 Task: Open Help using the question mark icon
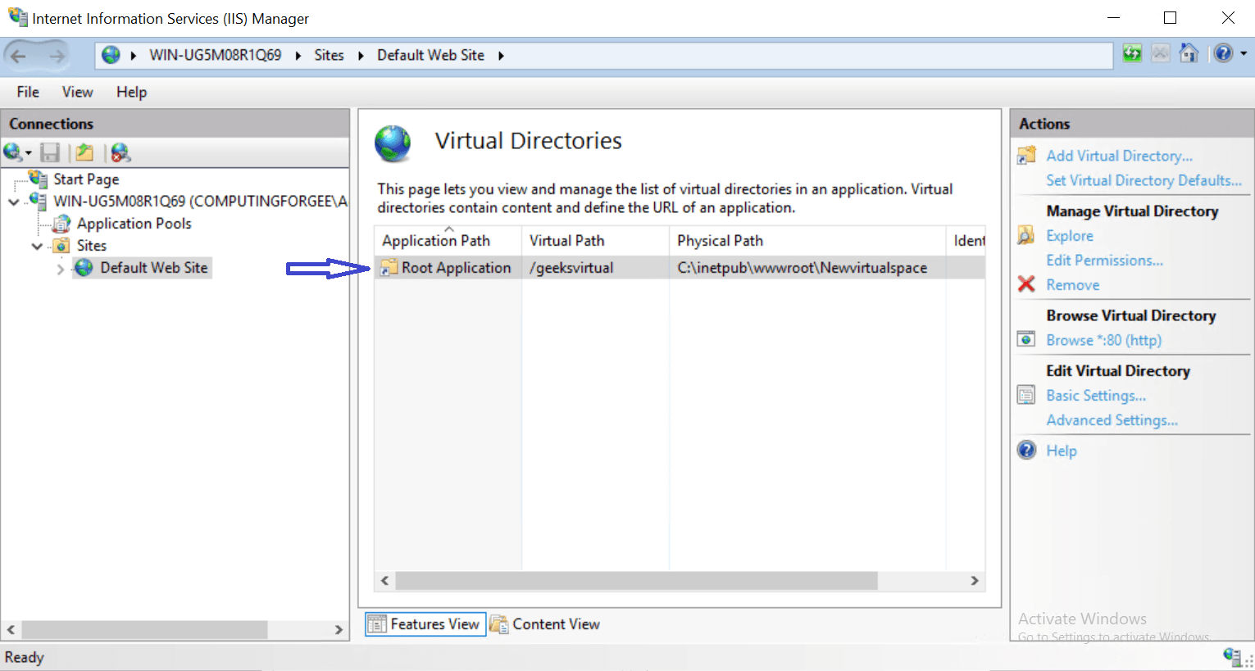(x=1221, y=53)
